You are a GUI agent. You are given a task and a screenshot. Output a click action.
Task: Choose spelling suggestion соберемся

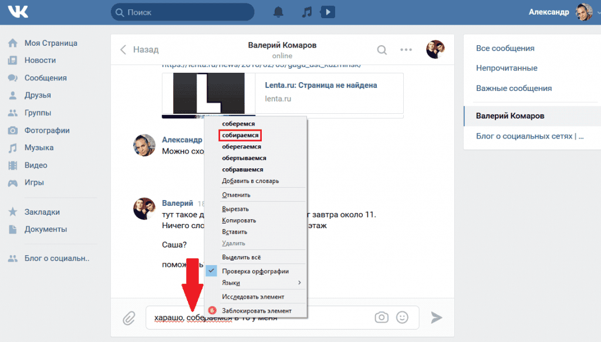238,124
